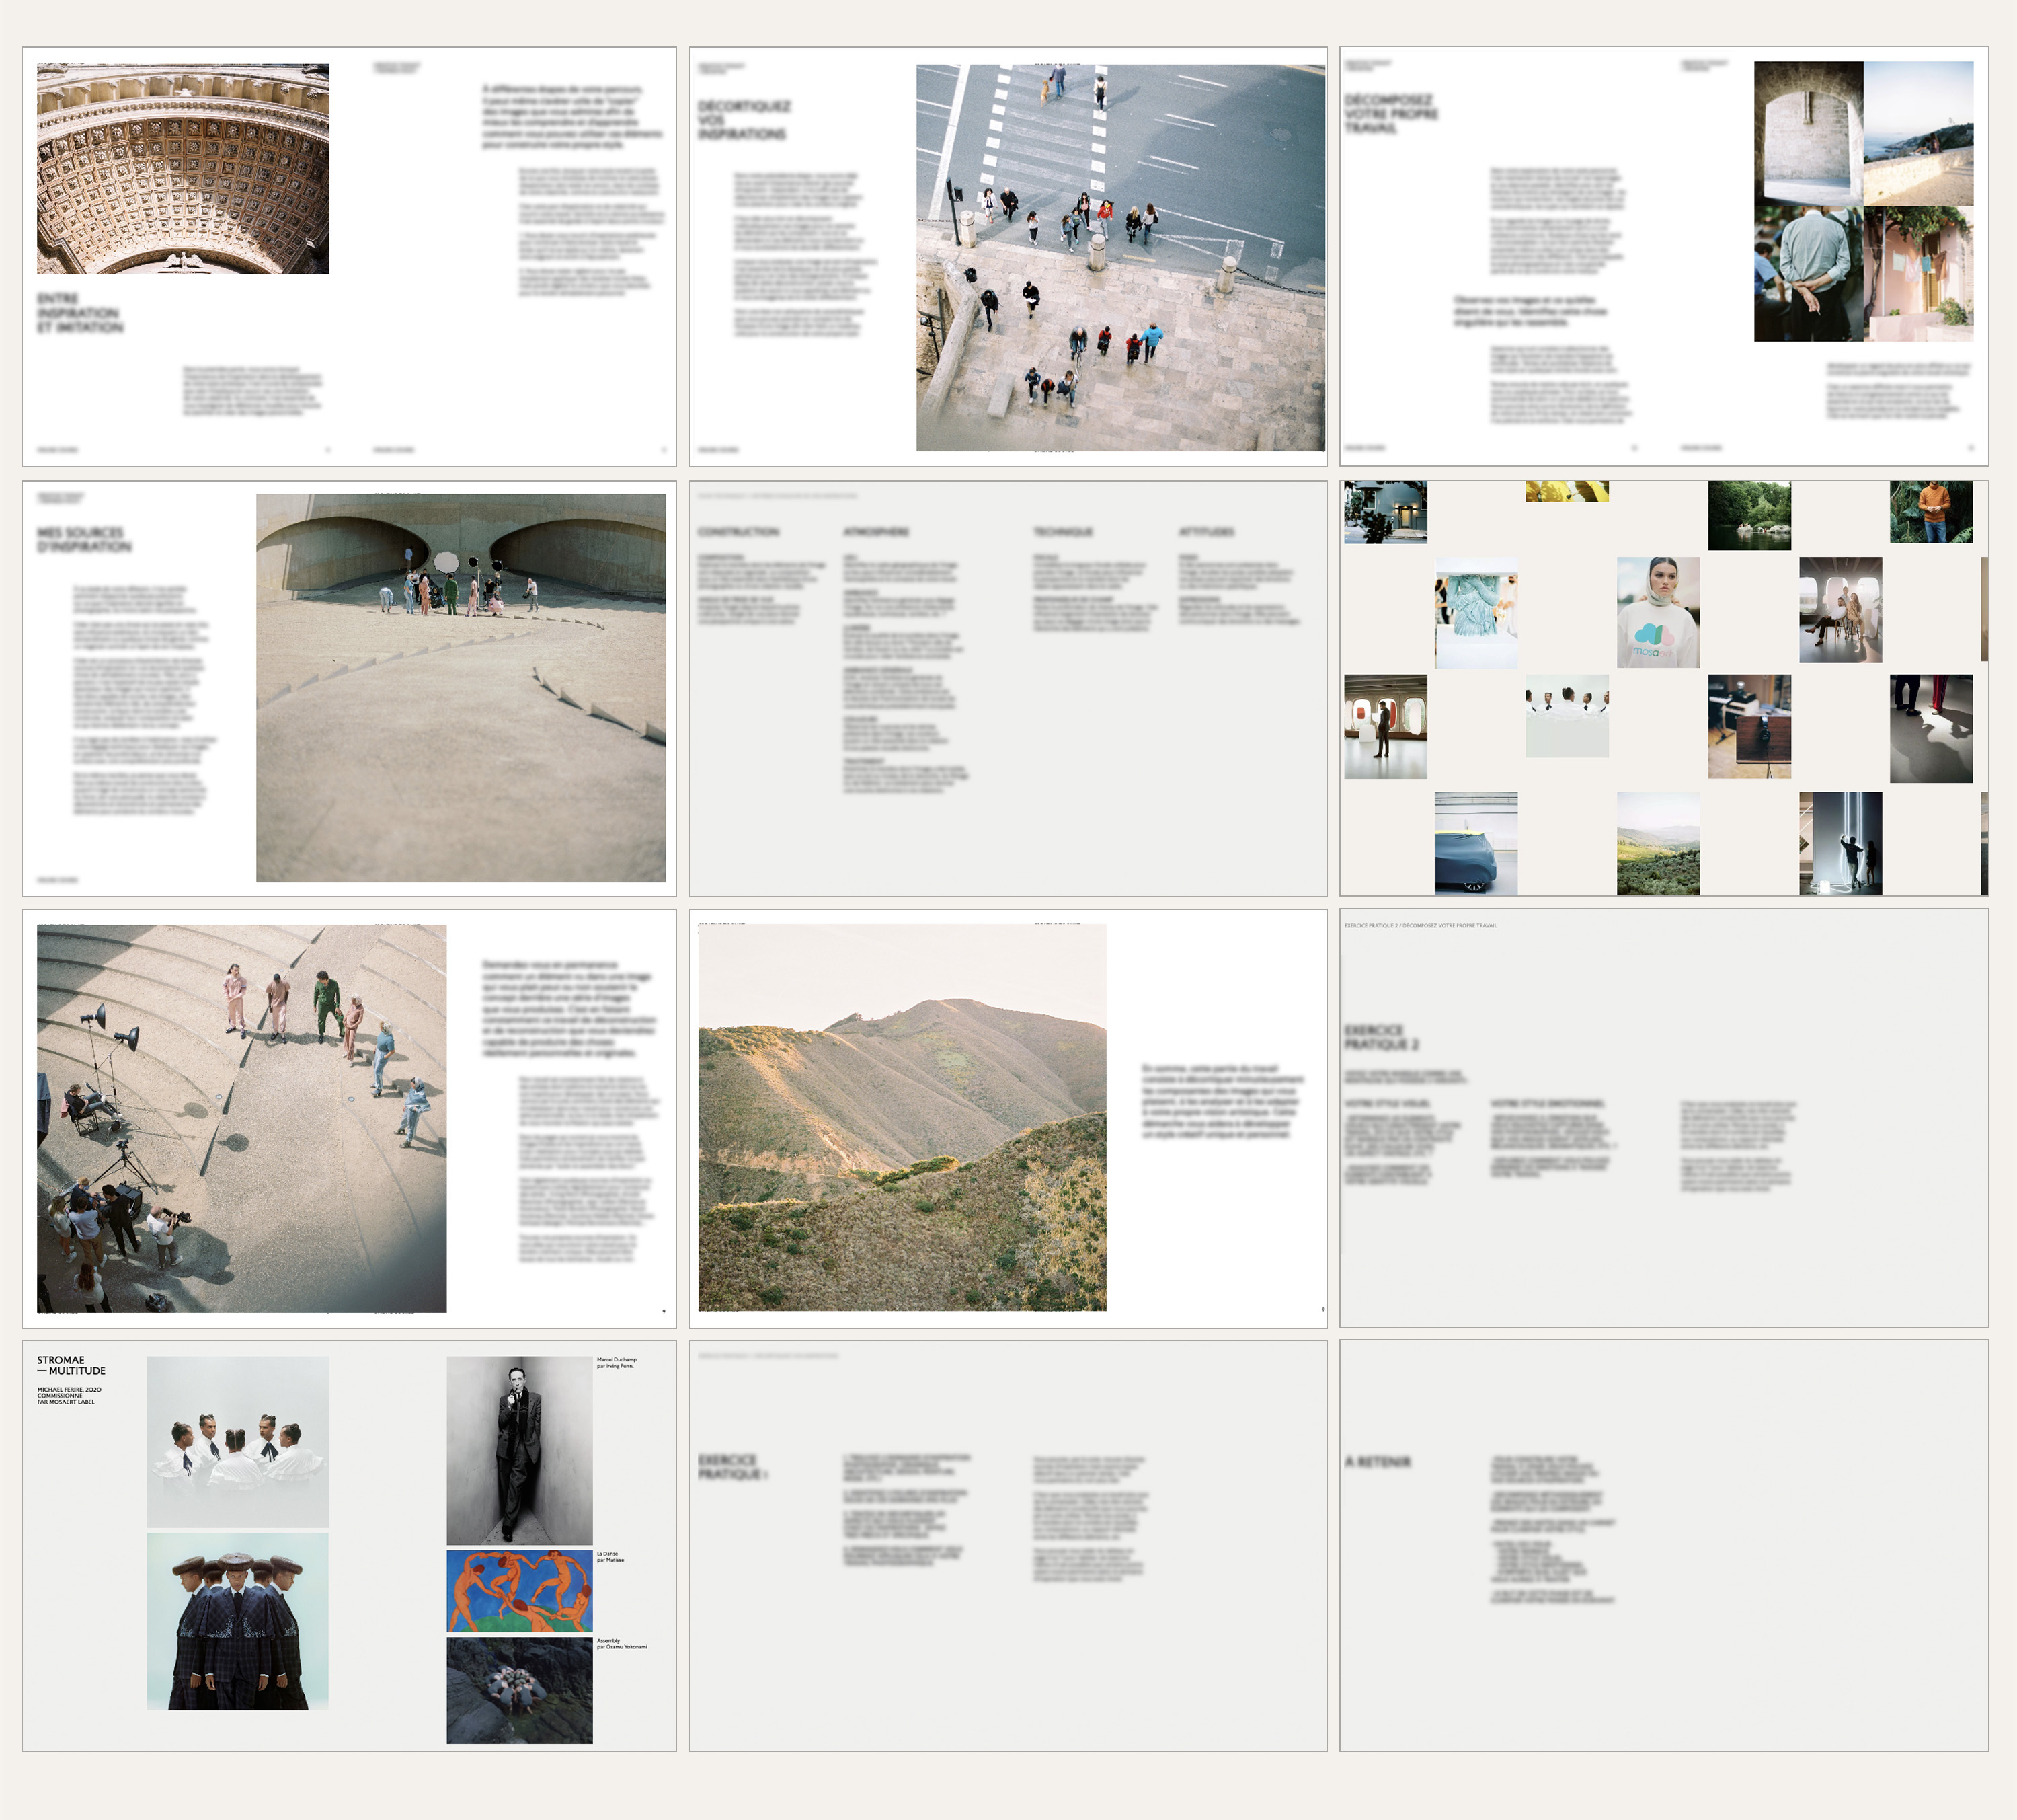This screenshot has width=2017, height=1820.
Task: Select the vertical light beam photo
Action: (1840, 843)
